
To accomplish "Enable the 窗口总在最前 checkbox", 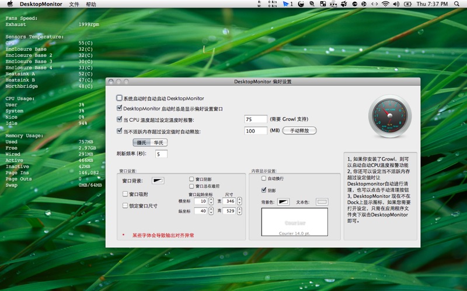I will (191, 186).
